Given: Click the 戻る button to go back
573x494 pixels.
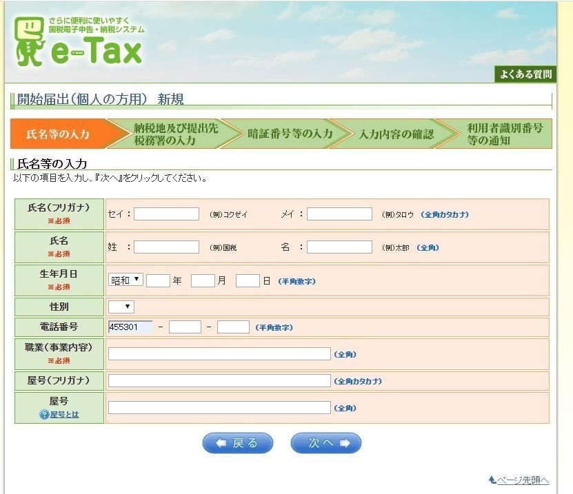Looking at the screenshot, I should tap(237, 443).
